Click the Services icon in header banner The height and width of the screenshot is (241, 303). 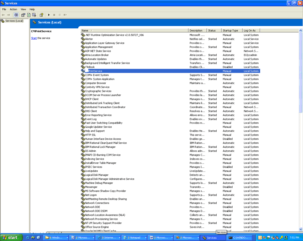point(34,22)
